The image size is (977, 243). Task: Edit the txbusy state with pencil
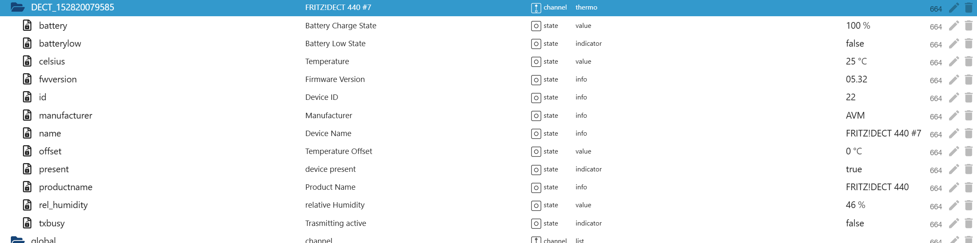click(x=954, y=223)
